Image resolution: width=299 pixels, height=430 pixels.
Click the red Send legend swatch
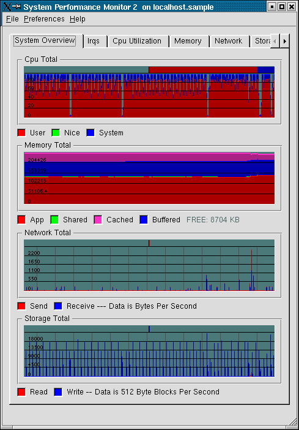coord(21,306)
